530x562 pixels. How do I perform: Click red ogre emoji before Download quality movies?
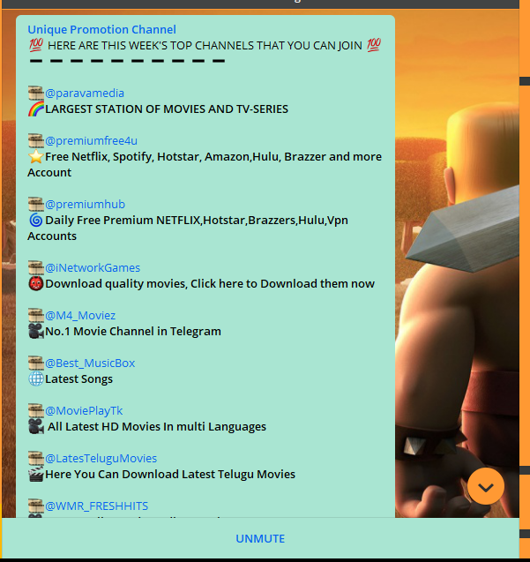click(x=36, y=283)
